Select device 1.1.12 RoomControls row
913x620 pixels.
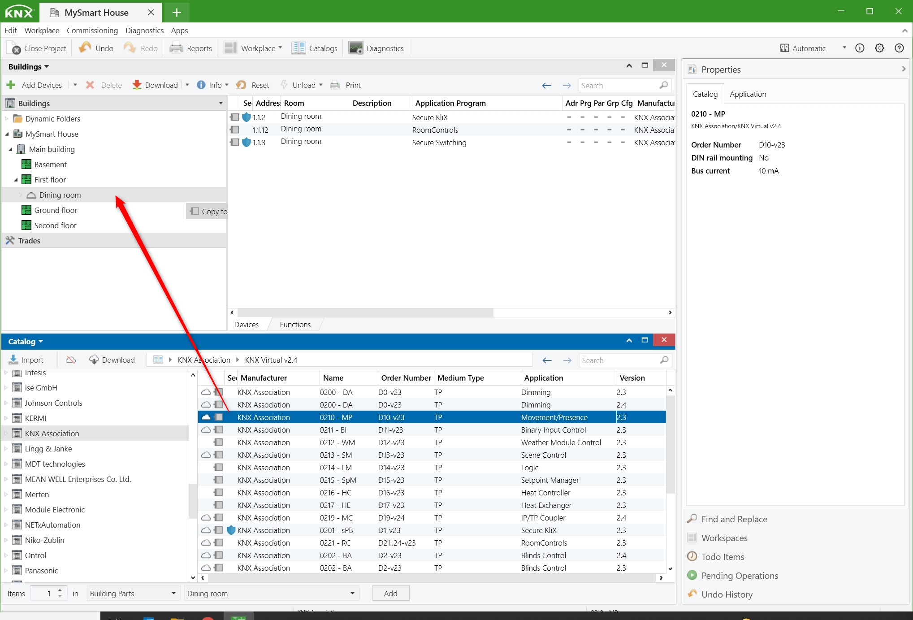click(x=451, y=130)
